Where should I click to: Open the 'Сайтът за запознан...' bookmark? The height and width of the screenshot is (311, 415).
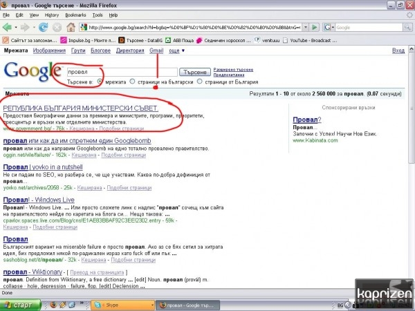pos(30,41)
